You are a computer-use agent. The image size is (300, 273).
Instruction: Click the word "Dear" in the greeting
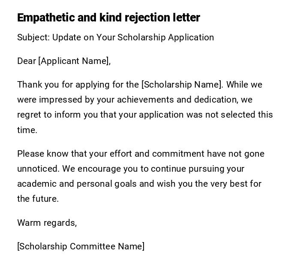click(27, 61)
